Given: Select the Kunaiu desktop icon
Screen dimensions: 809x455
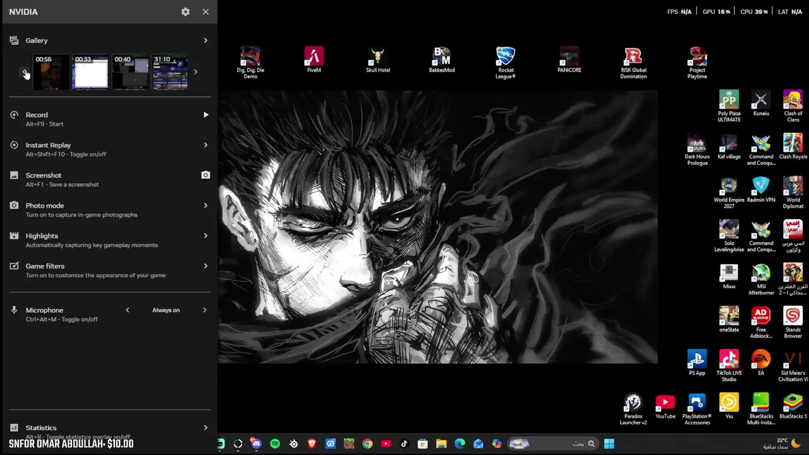Looking at the screenshot, I should [x=761, y=104].
